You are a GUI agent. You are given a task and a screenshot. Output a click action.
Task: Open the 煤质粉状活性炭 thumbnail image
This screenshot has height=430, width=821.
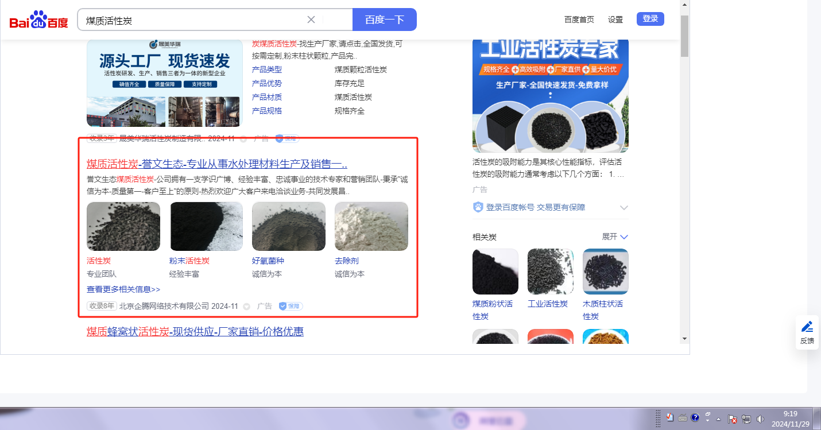tap(495, 272)
